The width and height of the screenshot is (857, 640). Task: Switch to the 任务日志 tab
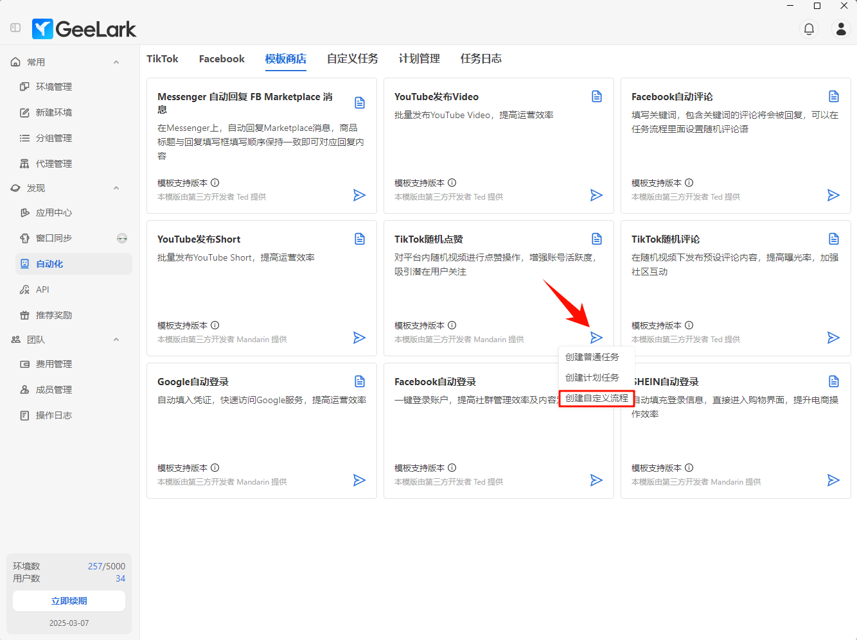pyautogui.click(x=481, y=59)
